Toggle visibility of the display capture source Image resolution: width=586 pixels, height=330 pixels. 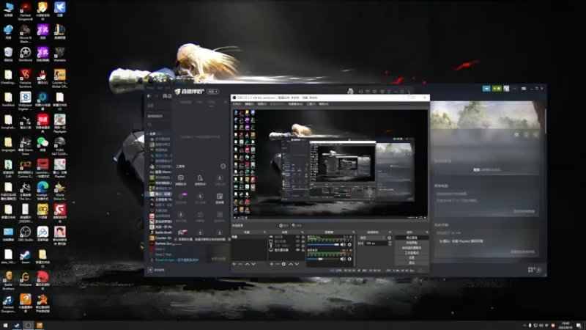tap(298, 250)
